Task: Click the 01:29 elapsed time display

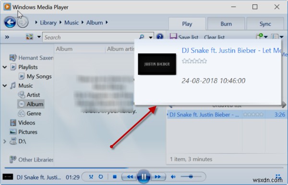Action: tap(72, 177)
